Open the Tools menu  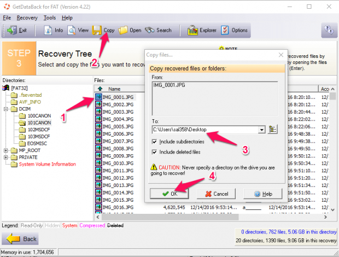pyautogui.click(x=49, y=17)
